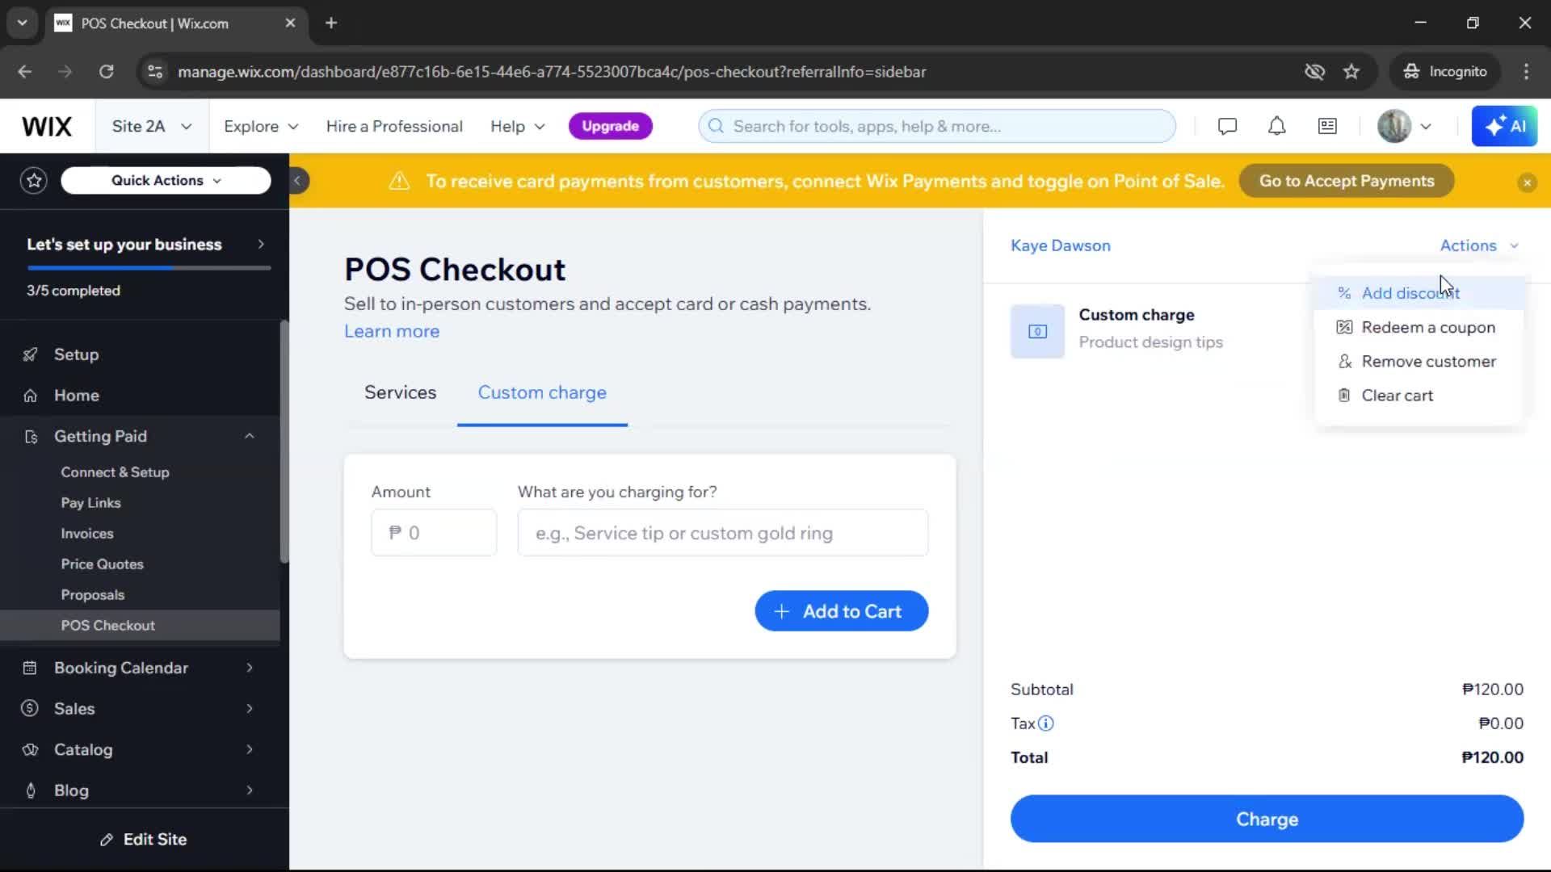Click the purple Upgrade button
The height and width of the screenshot is (872, 1551).
(x=610, y=126)
